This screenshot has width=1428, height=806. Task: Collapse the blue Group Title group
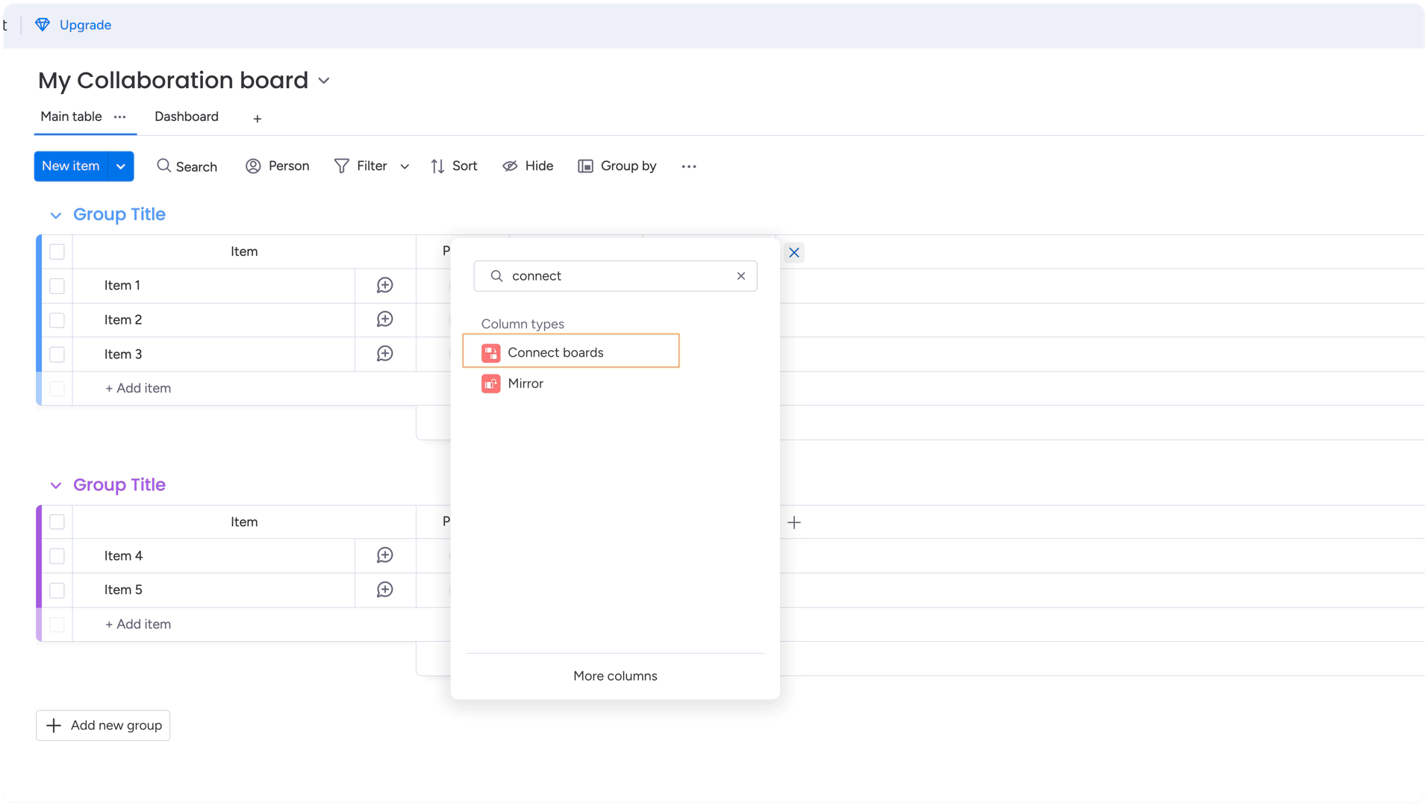(55, 215)
